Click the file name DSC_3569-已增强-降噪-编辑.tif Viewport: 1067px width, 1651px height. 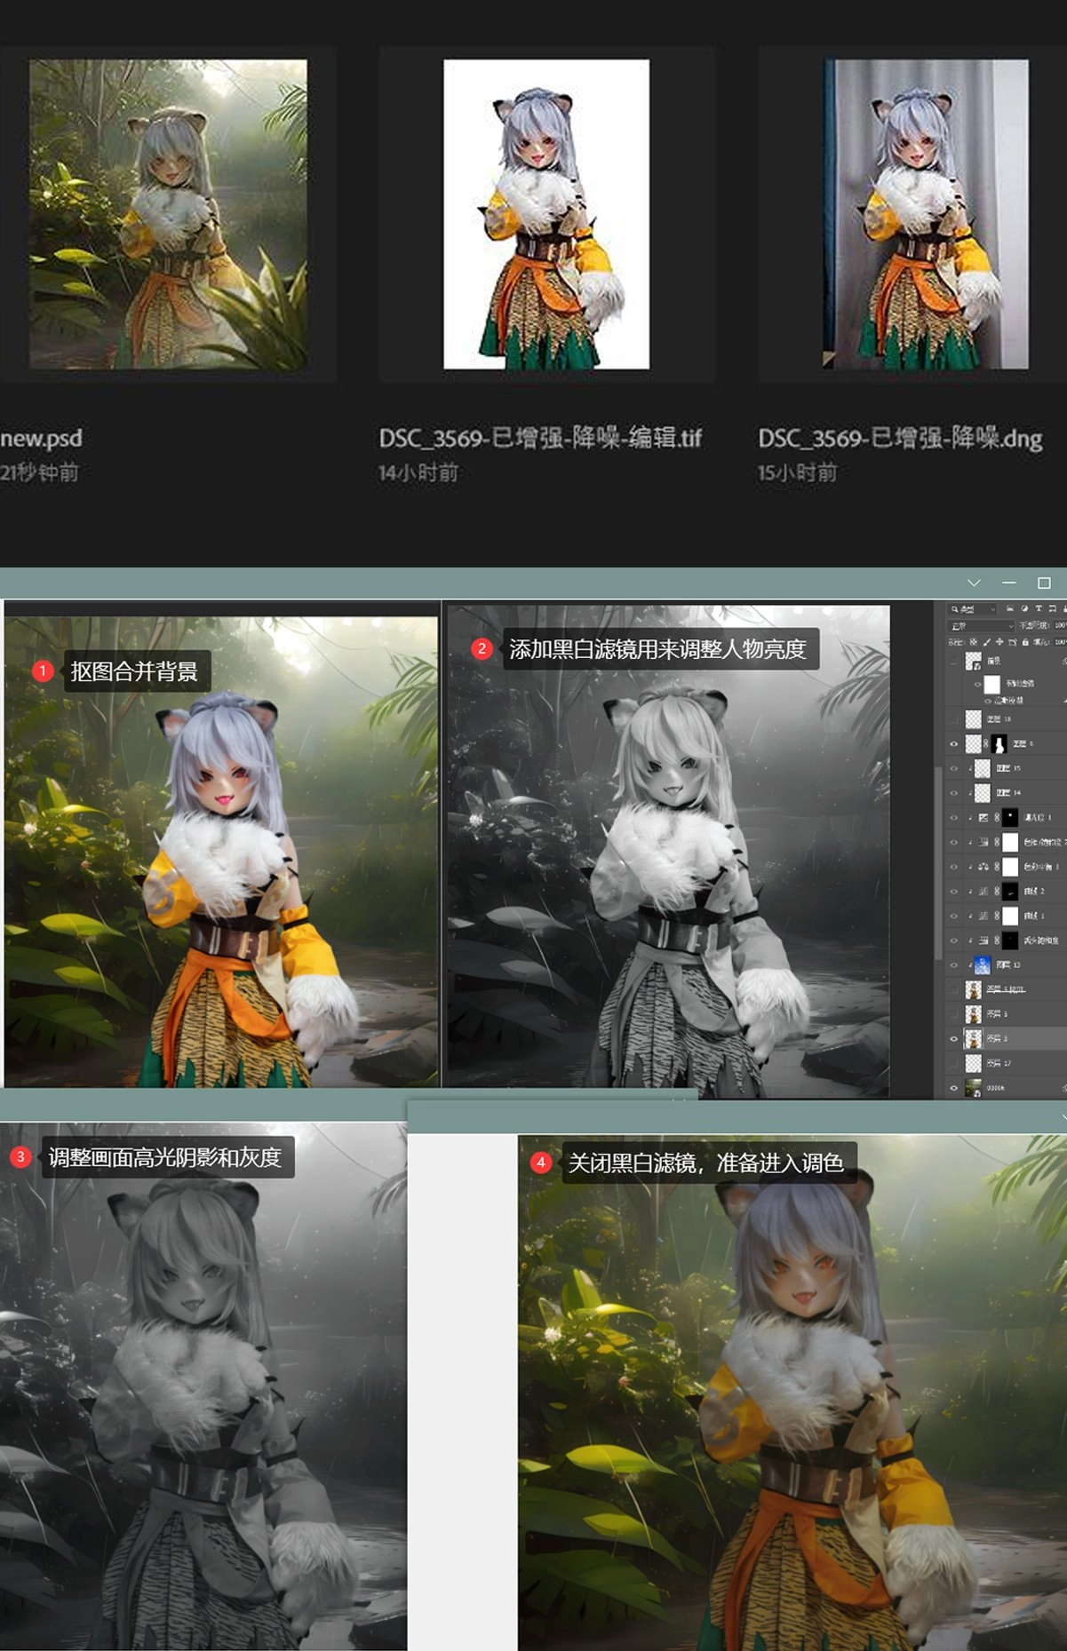540,438
